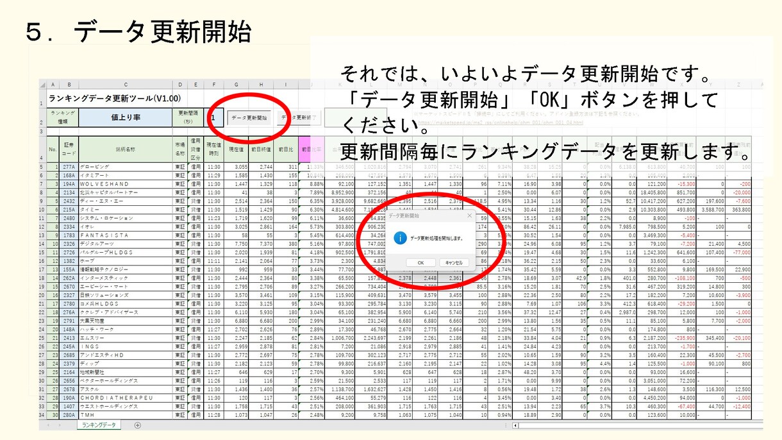Viewport: 782px width, 440px height.
Task: Select the cell 北浜キャピタルパートナー
Action: [126, 192]
